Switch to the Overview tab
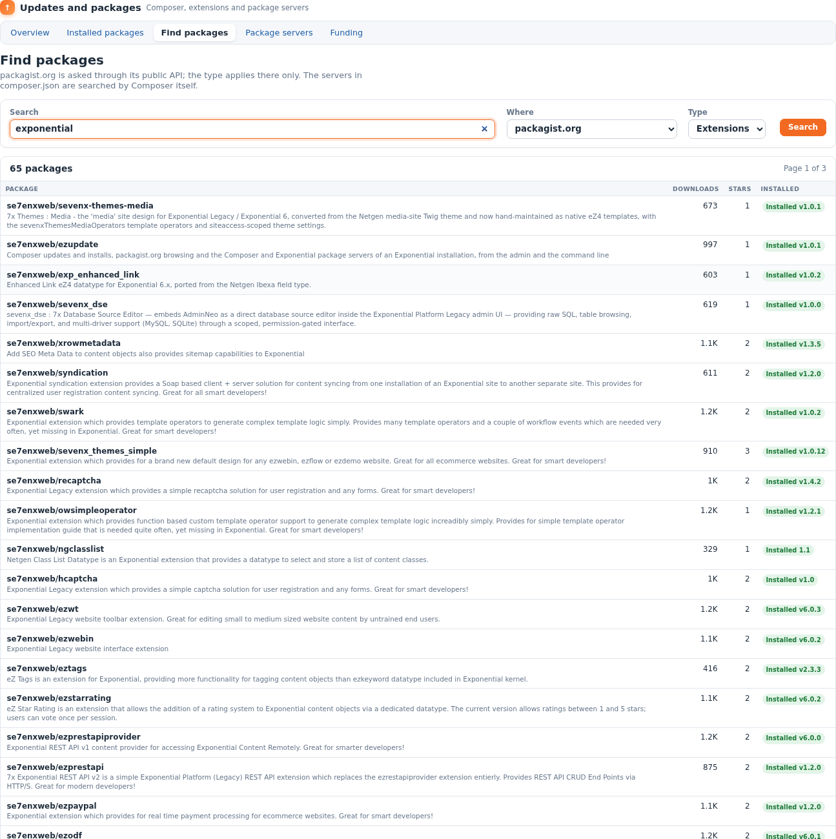The width and height of the screenshot is (836, 839). [30, 33]
